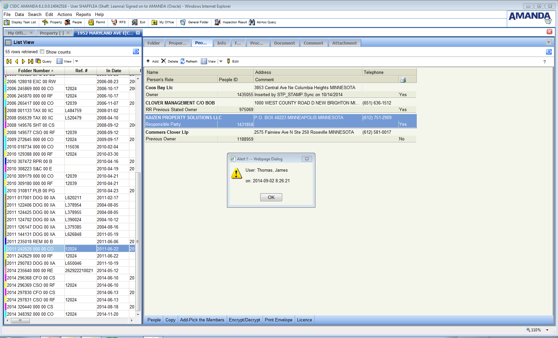Screen dimensions: 558x338
Task: Expand the View dropdown in List View
Action: [x=77, y=61]
